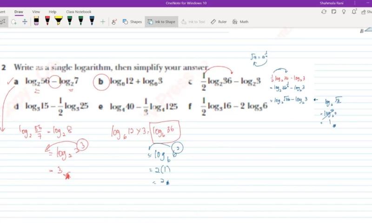Click problem d 'log₃15 − ½log₃25'

(x=57, y=106)
